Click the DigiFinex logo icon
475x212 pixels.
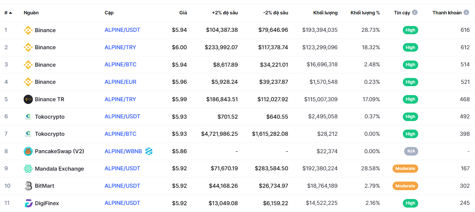point(28,203)
